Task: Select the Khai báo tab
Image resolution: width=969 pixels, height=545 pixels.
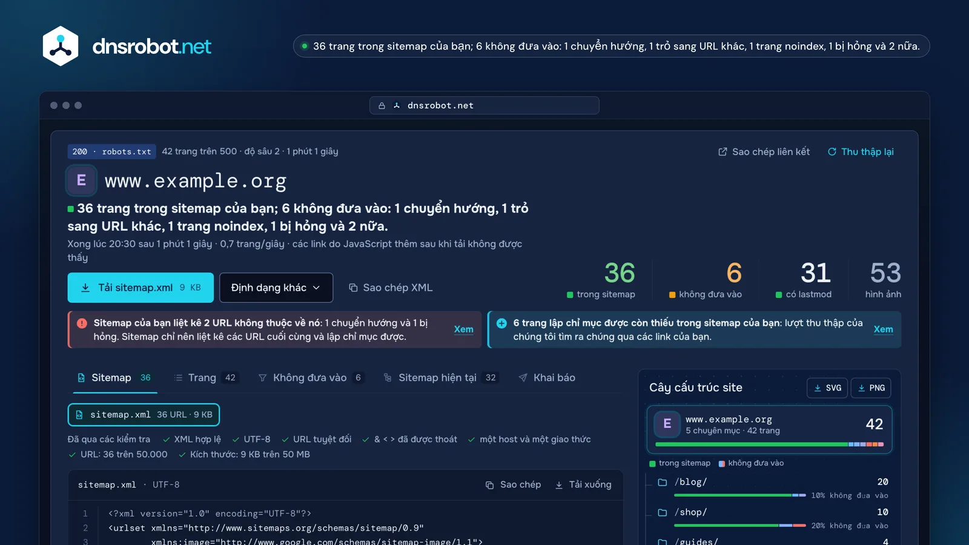Action: point(547,378)
